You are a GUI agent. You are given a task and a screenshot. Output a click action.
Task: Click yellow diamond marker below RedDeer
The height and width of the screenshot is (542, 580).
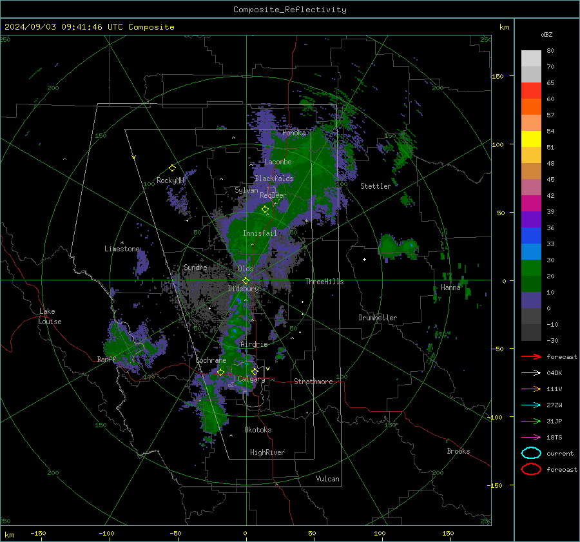tap(266, 209)
